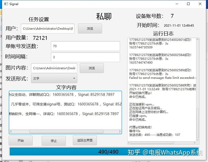208x162 pixels.
Task: Click the log value 1635744730509
Action: 141,47
